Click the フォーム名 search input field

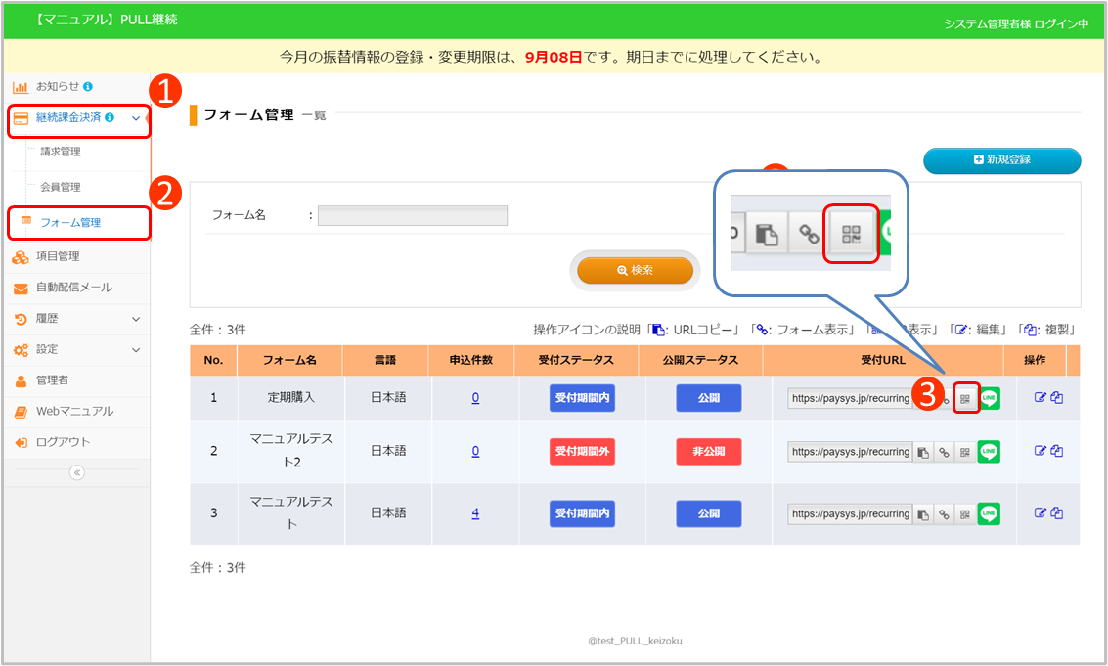click(412, 215)
